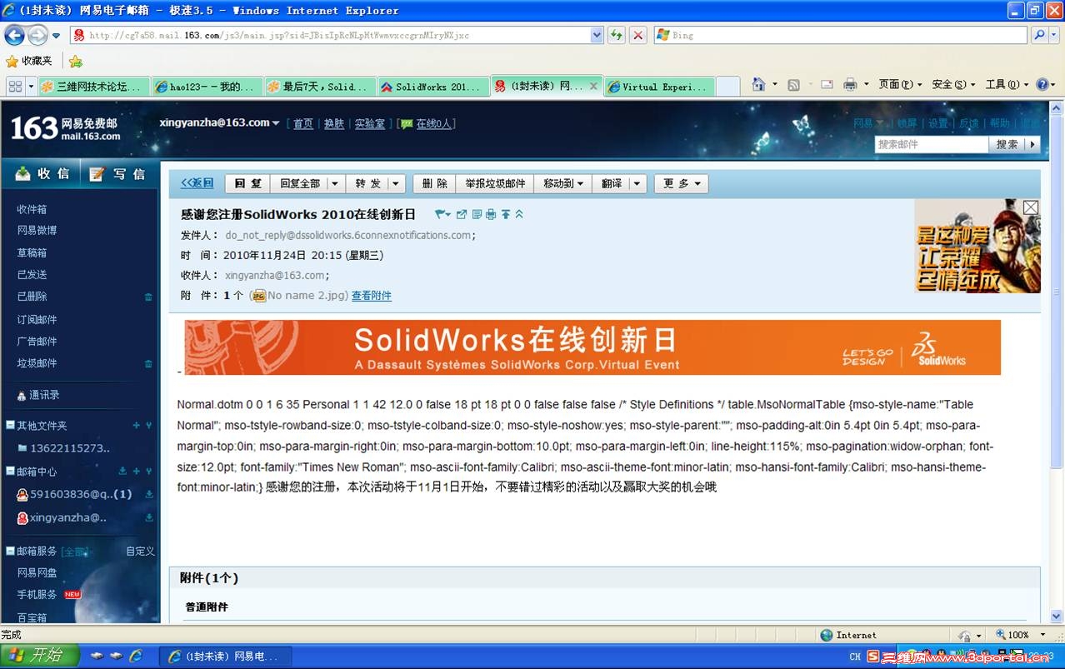Click the Stop loading red X icon
The image size is (1065, 669).
(637, 35)
